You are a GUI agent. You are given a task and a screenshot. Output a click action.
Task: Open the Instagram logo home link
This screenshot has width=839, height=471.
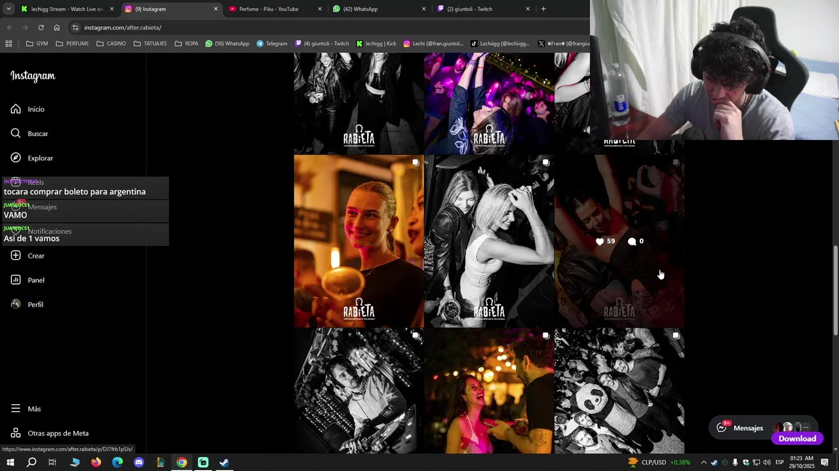(x=33, y=76)
